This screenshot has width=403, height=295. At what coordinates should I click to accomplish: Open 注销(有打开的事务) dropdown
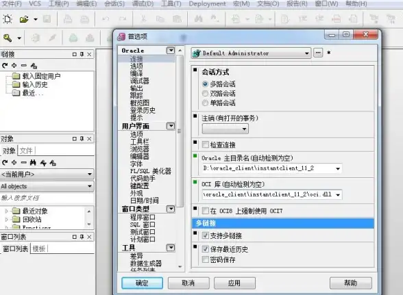[244, 129]
